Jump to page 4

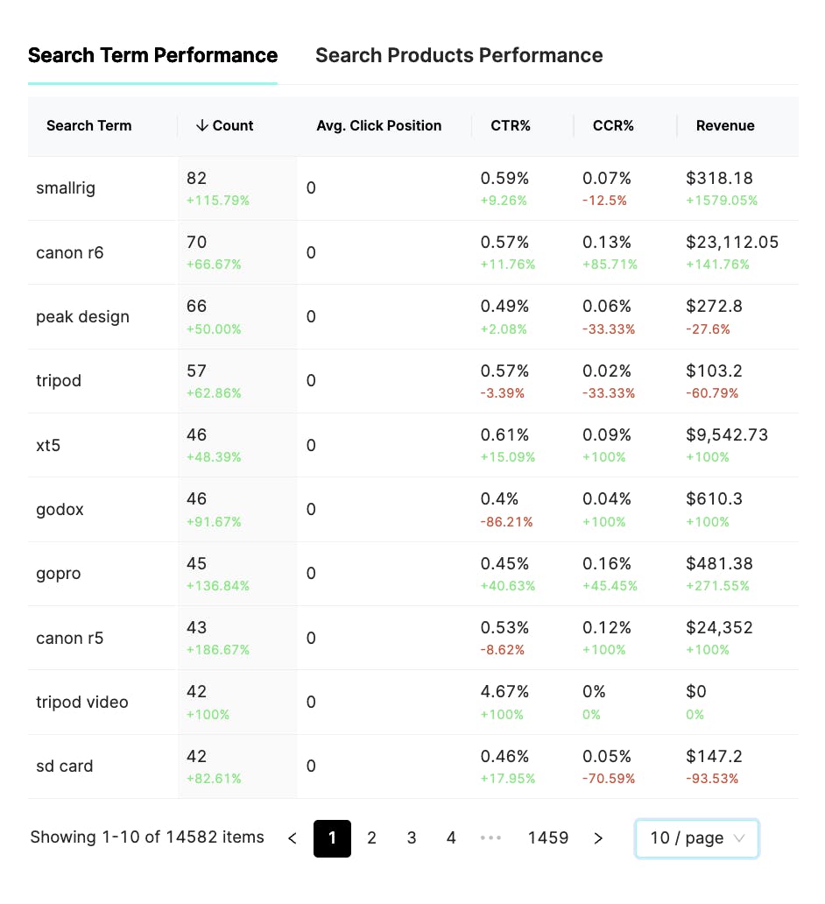point(451,838)
